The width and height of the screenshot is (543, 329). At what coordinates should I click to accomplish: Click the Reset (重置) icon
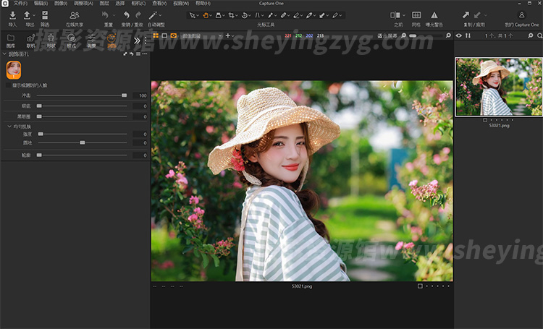[107, 15]
